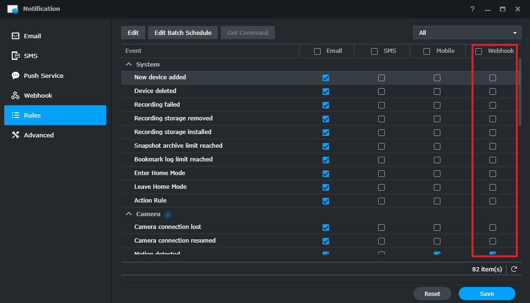Open help using the question mark icon
This screenshot has width=530, height=303.
(472, 9)
